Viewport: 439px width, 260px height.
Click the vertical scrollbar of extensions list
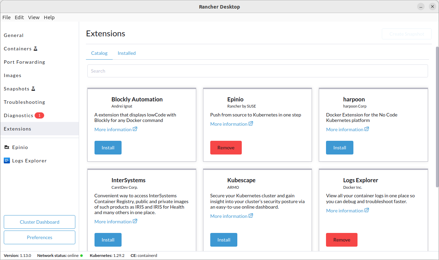coord(437,116)
